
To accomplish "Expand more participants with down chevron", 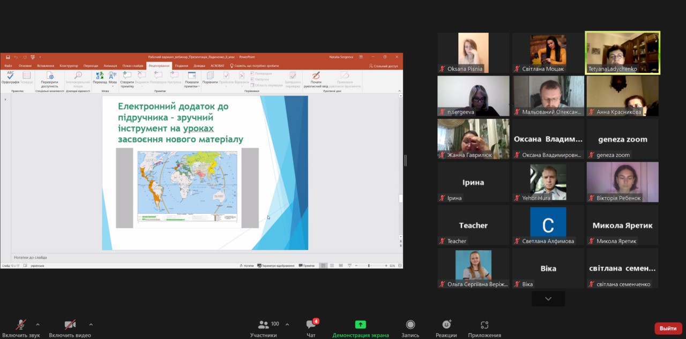I will pos(548,299).
